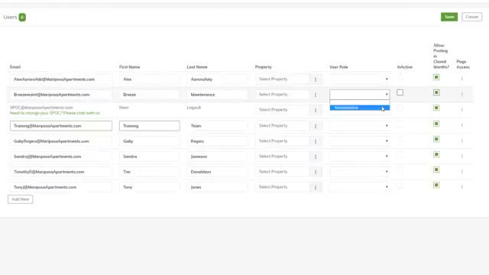Open Page Access menu for Breeze Maintenance

pos(461,94)
